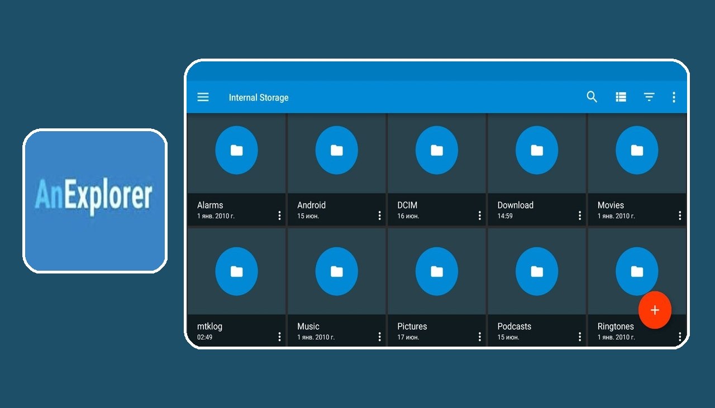
Task: Select the Download folder name
Action: click(515, 205)
